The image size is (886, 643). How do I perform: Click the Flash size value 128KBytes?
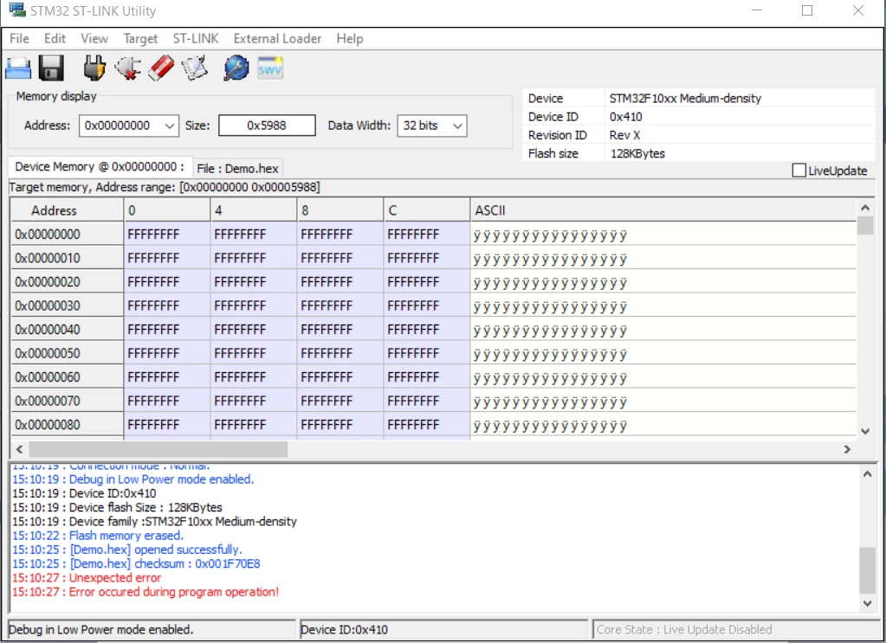(x=637, y=153)
